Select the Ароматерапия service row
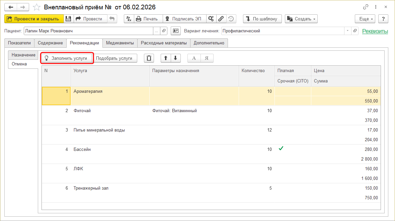Image resolution: width=395 pixels, height=221 pixels. 211,96
